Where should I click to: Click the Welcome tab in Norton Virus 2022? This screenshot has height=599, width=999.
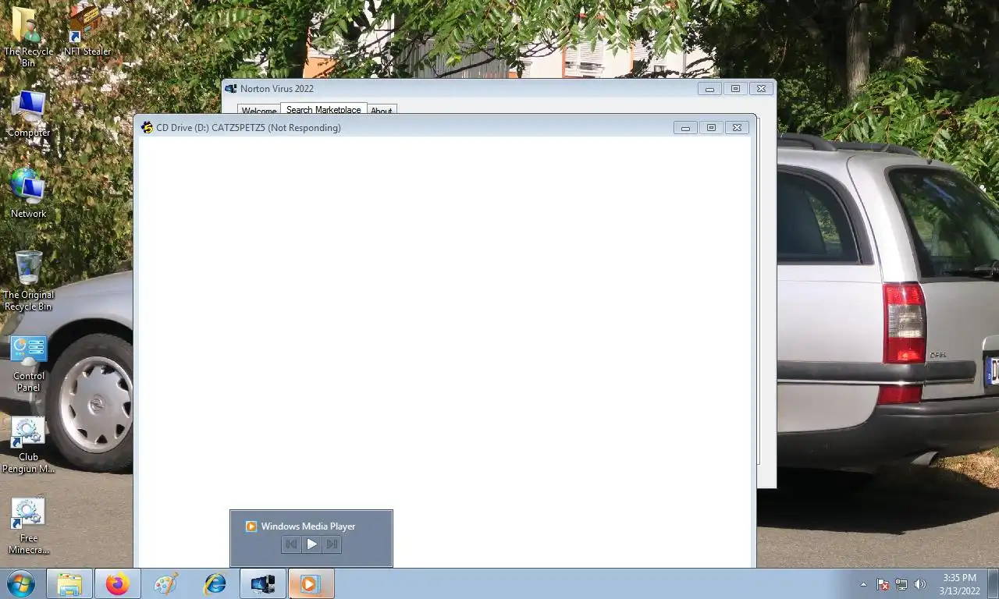point(258,111)
